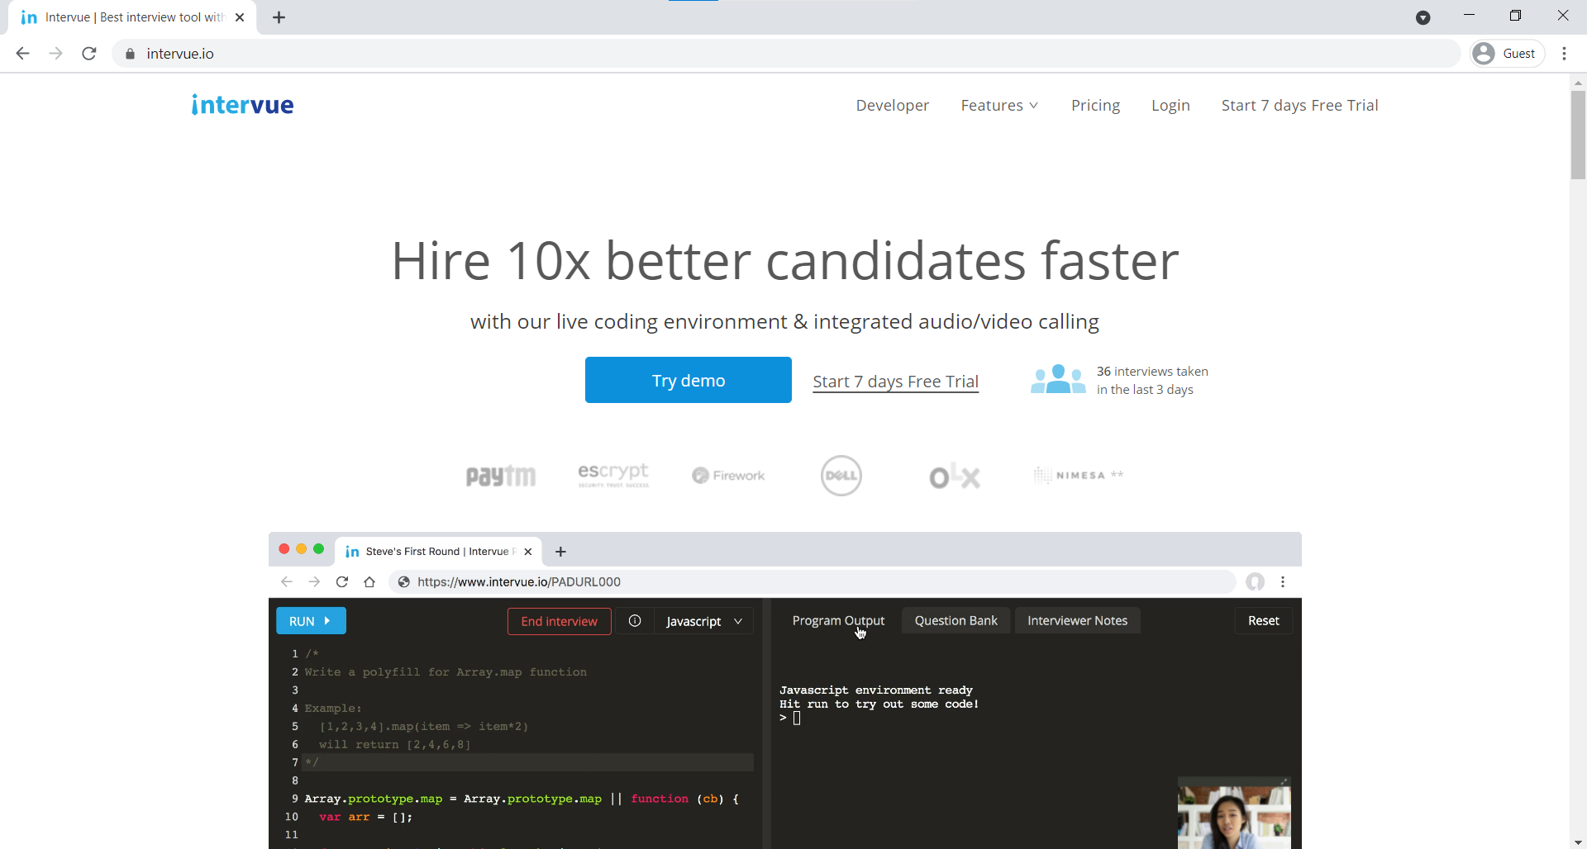The image size is (1587, 849).
Task: Click the demo URL PADURL000 field
Action: point(812,582)
